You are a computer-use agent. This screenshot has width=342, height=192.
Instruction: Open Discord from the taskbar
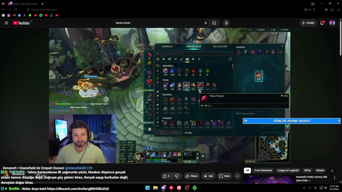(x=163, y=188)
